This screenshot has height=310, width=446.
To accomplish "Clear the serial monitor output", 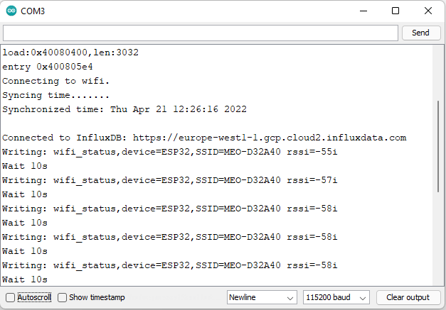I will click(408, 297).
